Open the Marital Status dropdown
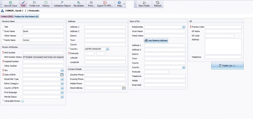This screenshot has width=253, height=119. coord(62,97)
